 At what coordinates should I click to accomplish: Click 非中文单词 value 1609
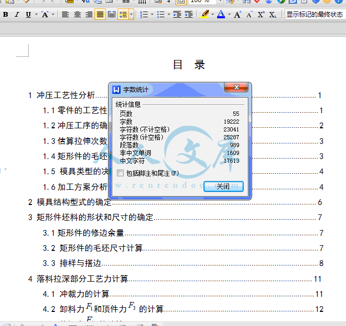coord(233,153)
